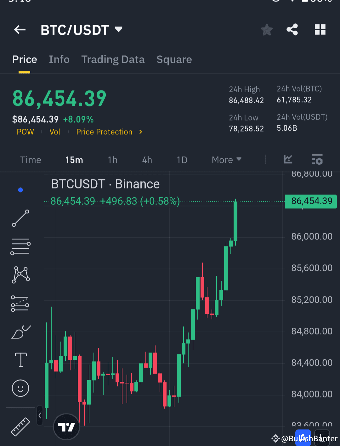
Task: Open the brush drawing tool
Action: (20, 331)
